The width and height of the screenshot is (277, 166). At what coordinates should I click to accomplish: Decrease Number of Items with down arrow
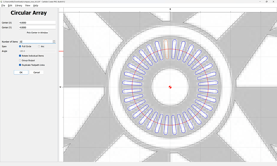click(54, 43)
